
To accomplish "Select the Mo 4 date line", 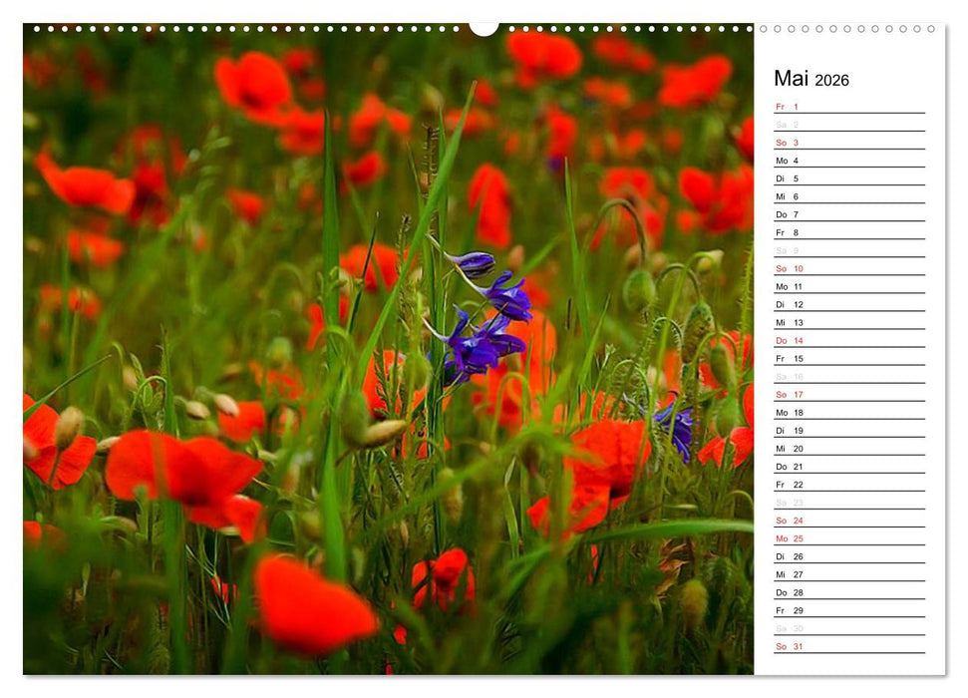I will [x=847, y=161].
